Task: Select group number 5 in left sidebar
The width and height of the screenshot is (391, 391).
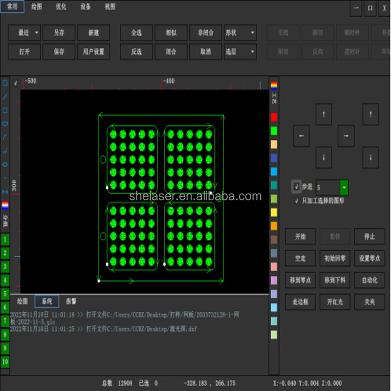Action: [5, 294]
